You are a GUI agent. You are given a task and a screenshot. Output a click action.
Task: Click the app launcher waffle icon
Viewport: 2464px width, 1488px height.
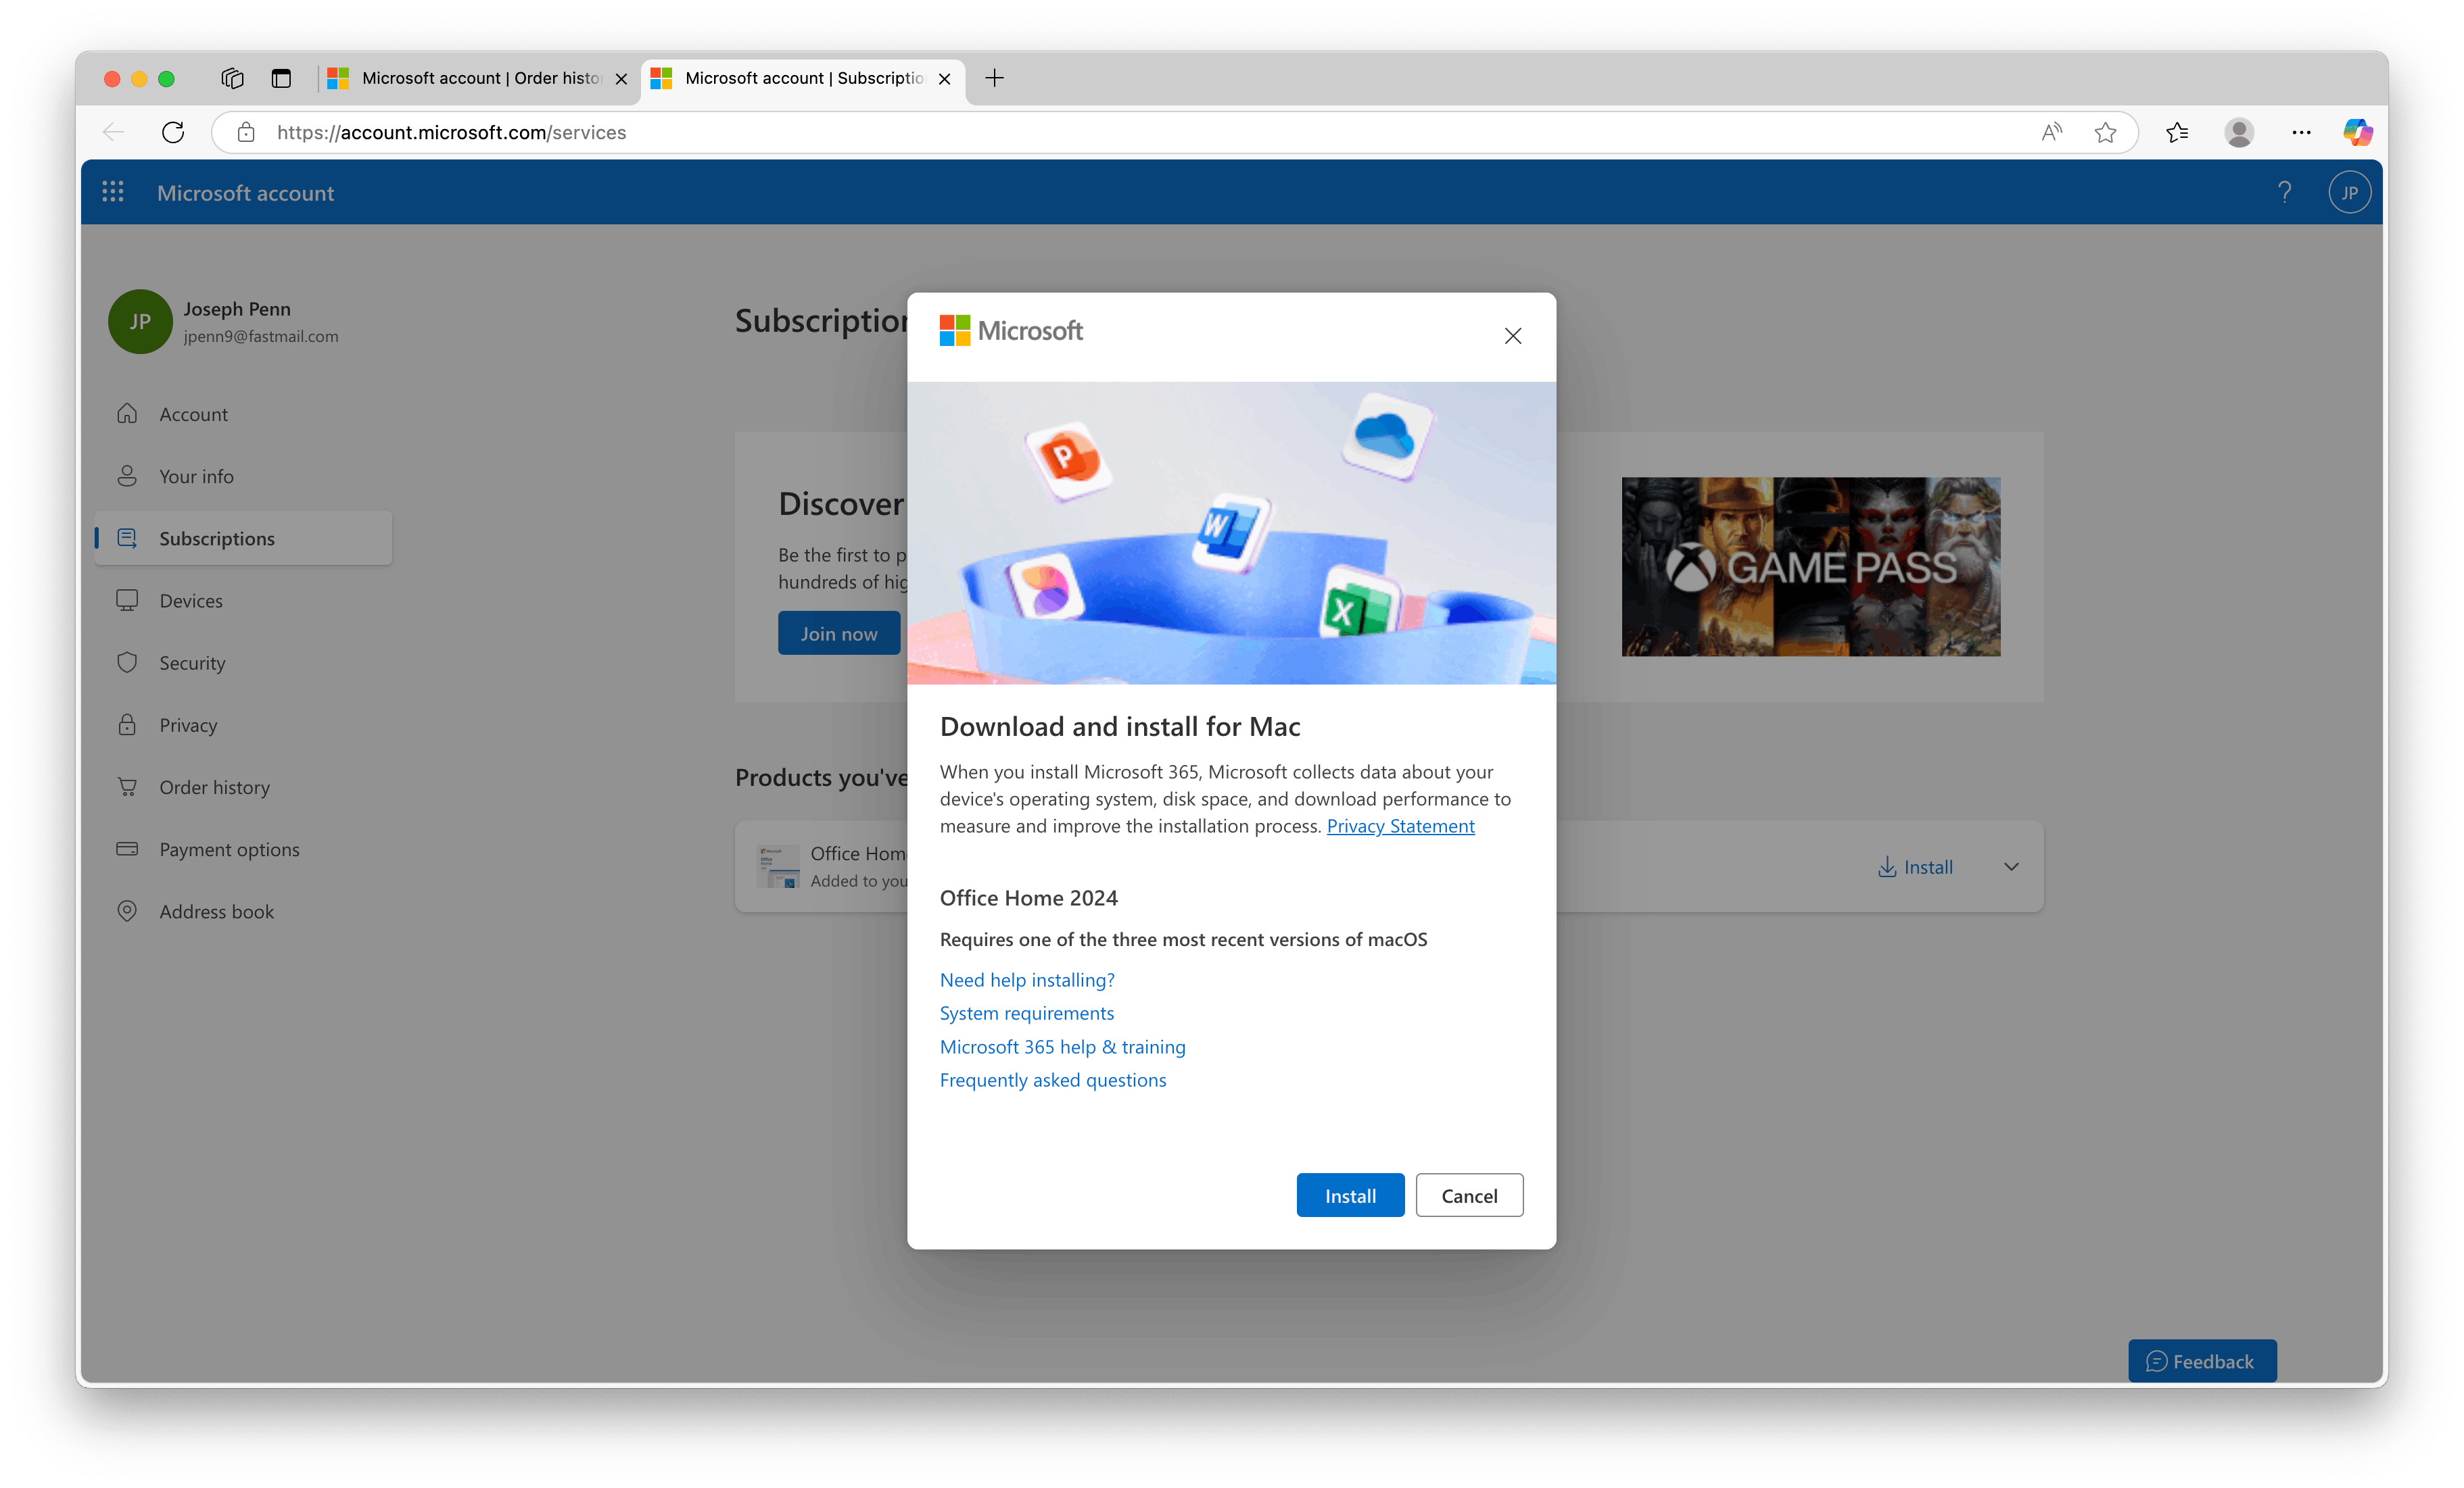point(113,192)
